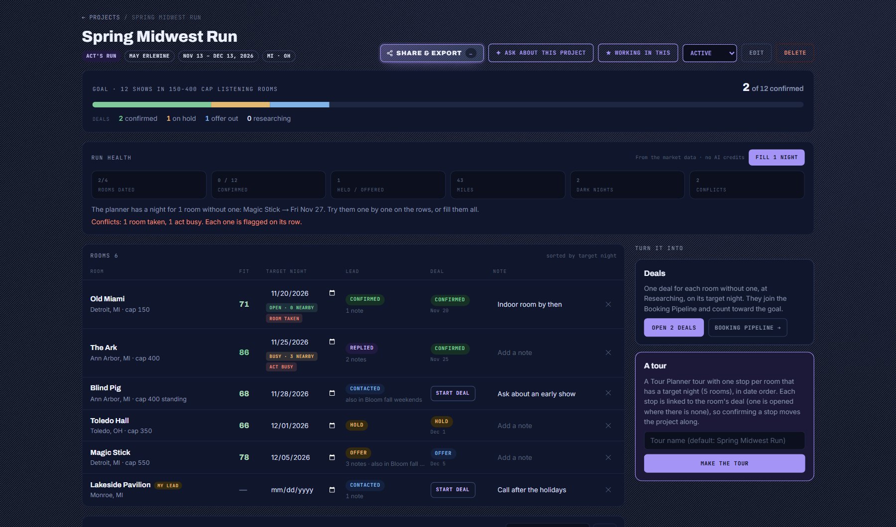
Task: Open calendar picker for The Ark target night
Action: click(x=332, y=342)
